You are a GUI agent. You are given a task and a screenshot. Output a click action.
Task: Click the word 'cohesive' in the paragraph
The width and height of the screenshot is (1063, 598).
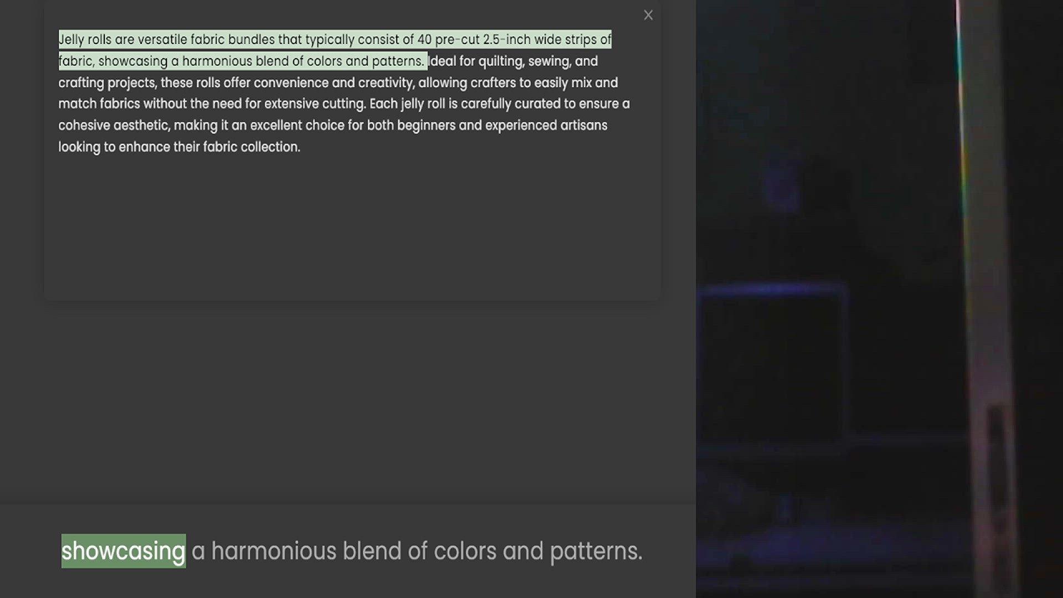(84, 126)
